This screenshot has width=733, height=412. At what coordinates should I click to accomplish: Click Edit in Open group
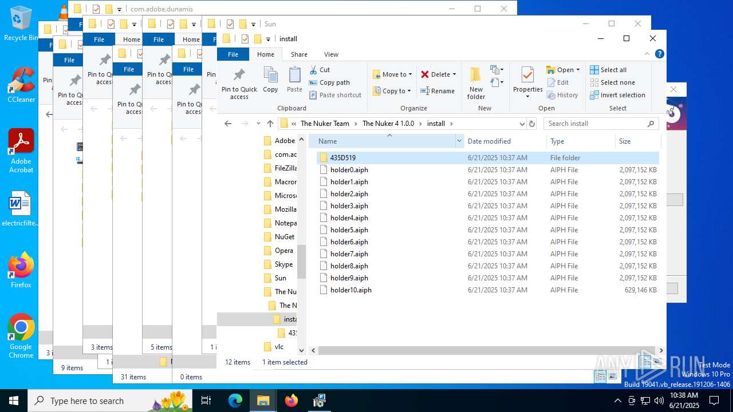click(557, 82)
